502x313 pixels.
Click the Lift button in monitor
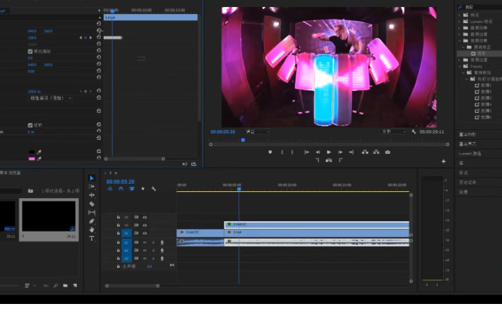coord(365,152)
